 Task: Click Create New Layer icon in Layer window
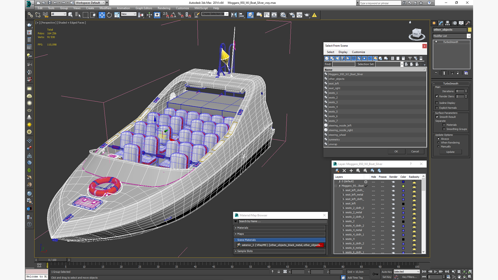point(337,171)
